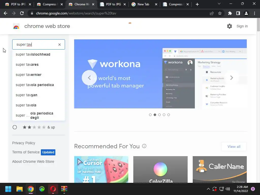Show hidden system tray icons

(208, 189)
